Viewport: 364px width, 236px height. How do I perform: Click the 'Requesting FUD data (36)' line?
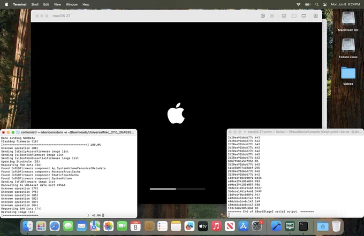(x=21, y=165)
